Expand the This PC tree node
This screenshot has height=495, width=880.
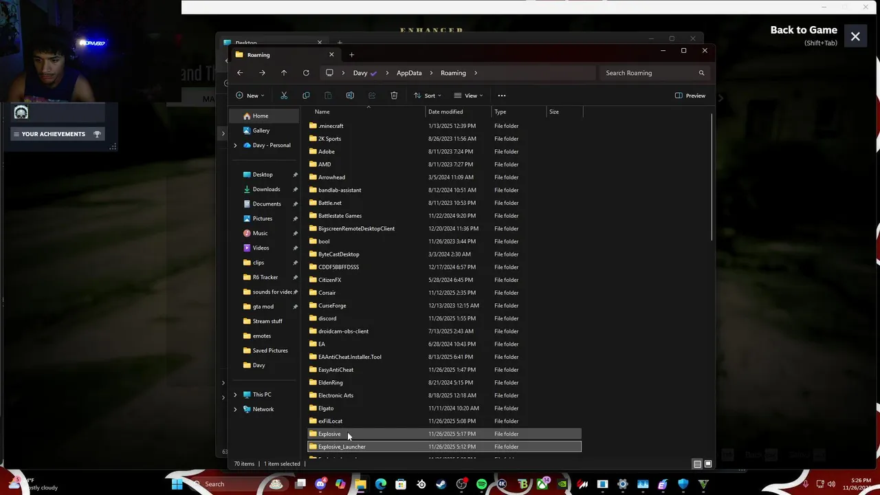[x=235, y=395]
